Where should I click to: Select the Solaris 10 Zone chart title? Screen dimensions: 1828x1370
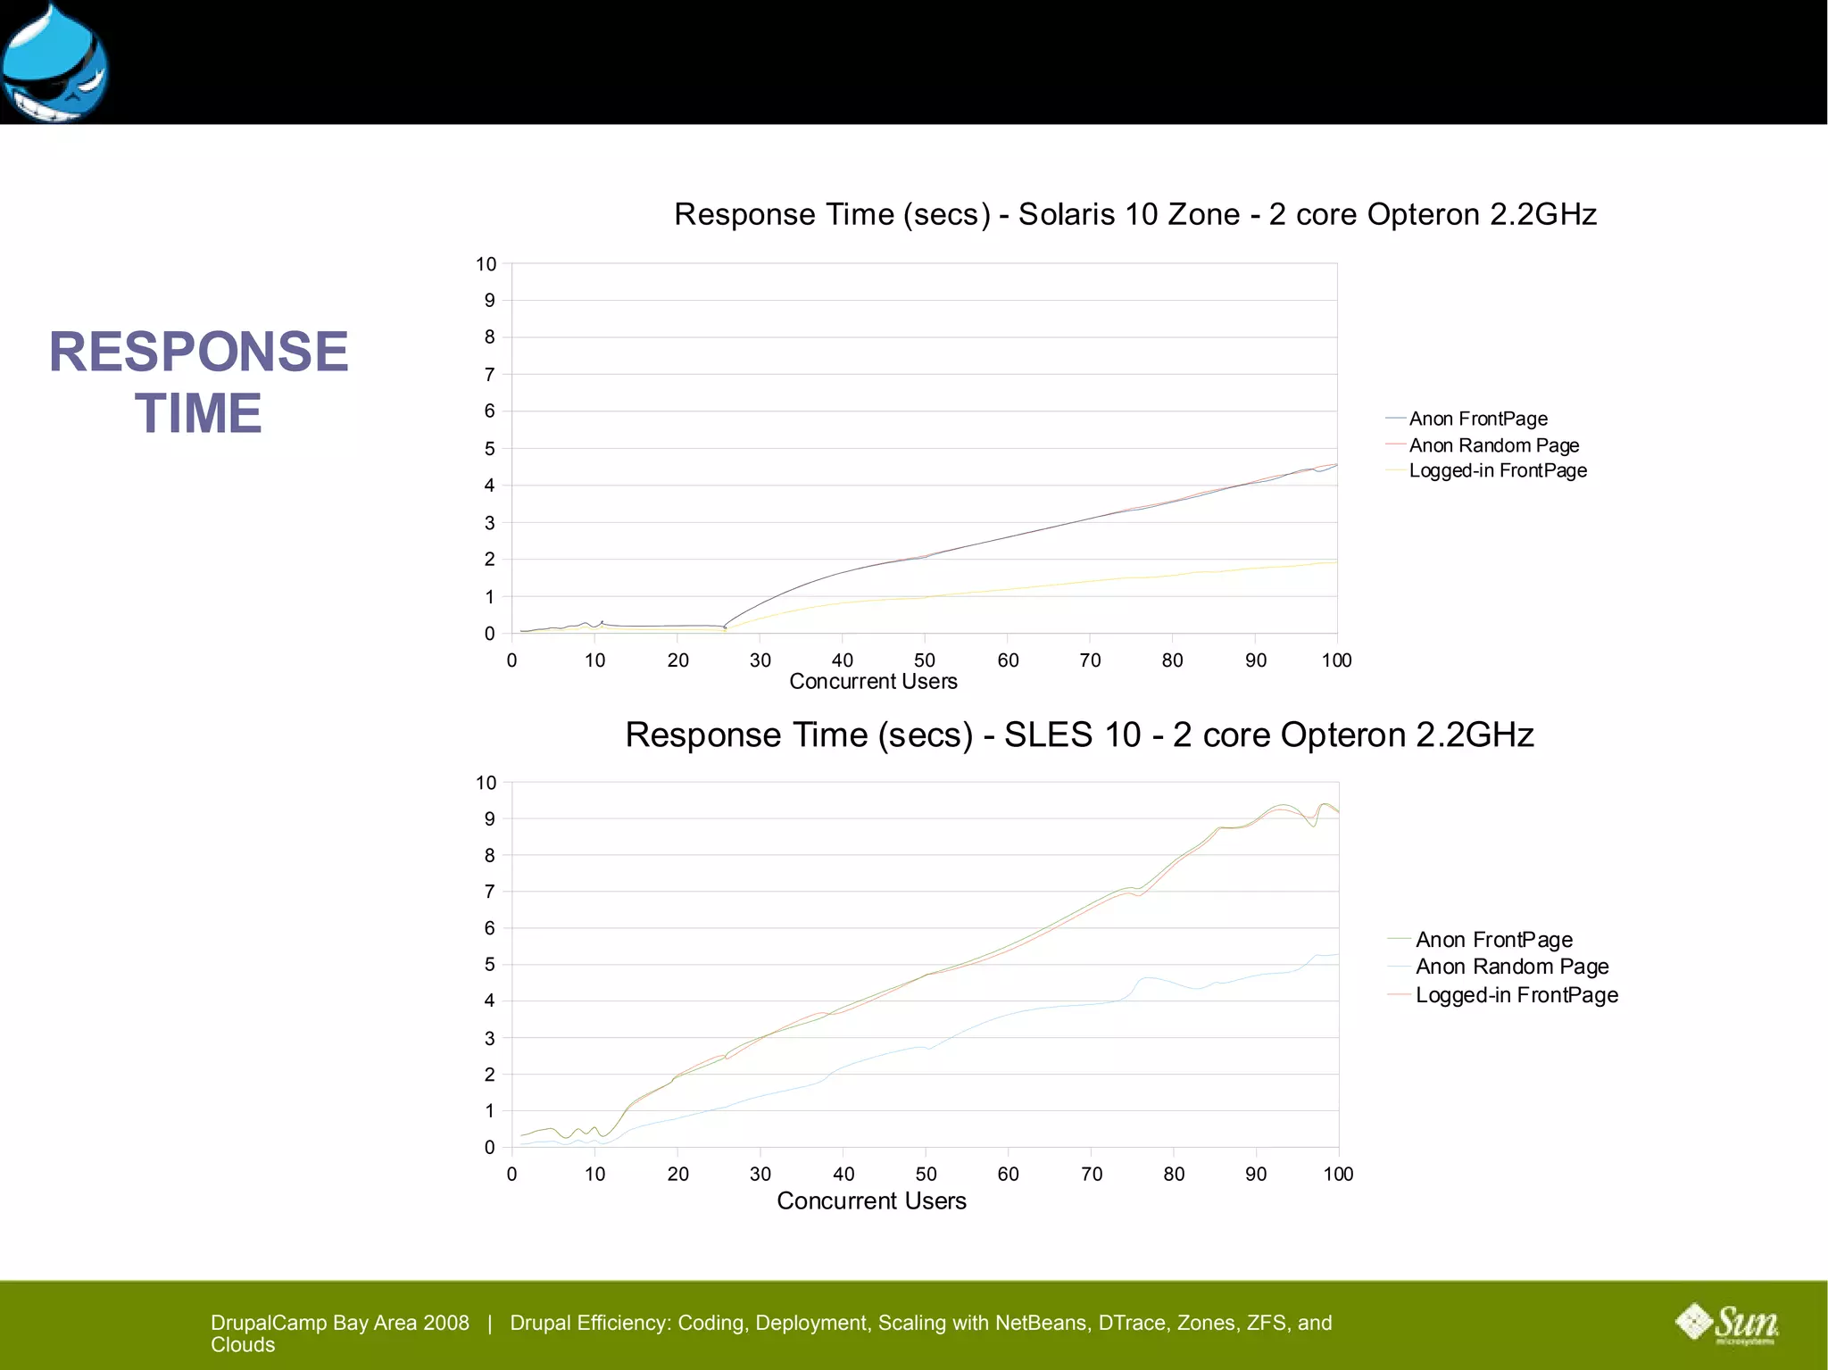pos(1134,214)
